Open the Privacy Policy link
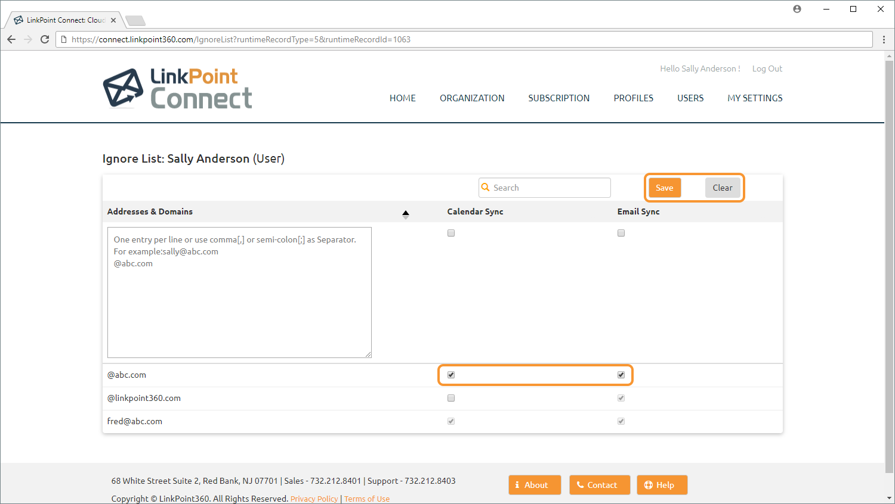Viewport: 895px width, 504px height. (x=314, y=499)
